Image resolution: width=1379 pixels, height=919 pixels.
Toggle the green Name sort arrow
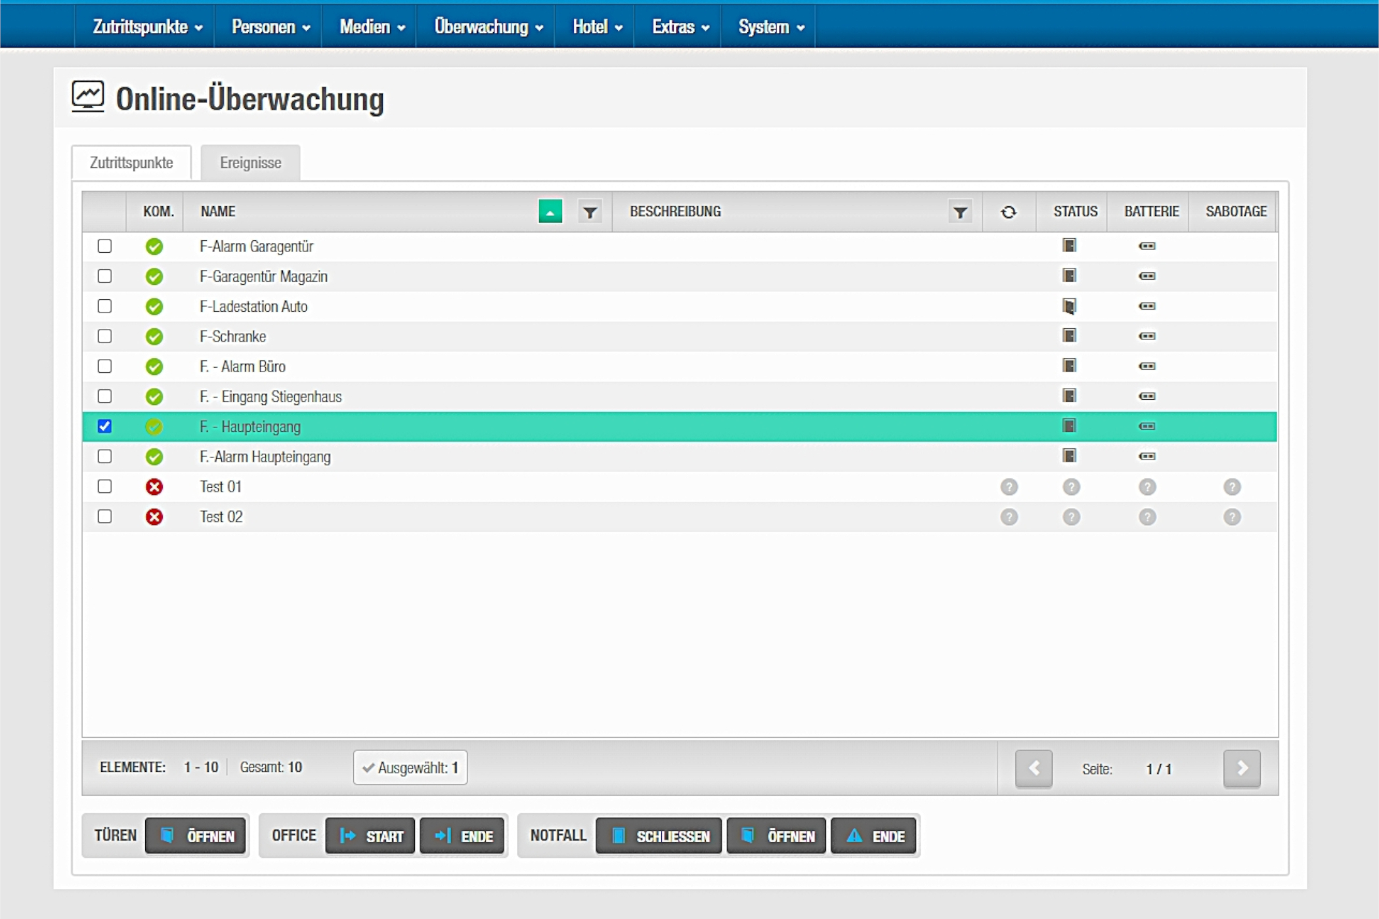point(550,212)
